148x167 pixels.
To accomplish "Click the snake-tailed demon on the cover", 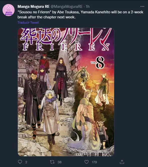I will click(85, 120).
